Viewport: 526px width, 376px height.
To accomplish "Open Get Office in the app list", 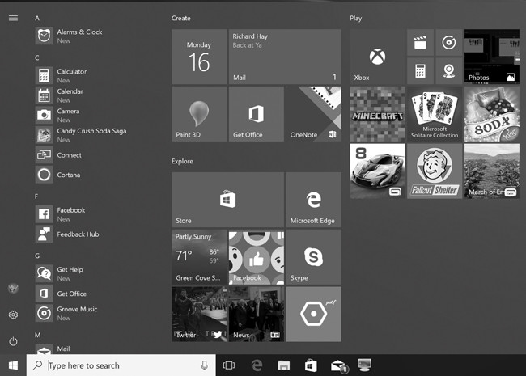I will pyautogui.click(x=80, y=294).
